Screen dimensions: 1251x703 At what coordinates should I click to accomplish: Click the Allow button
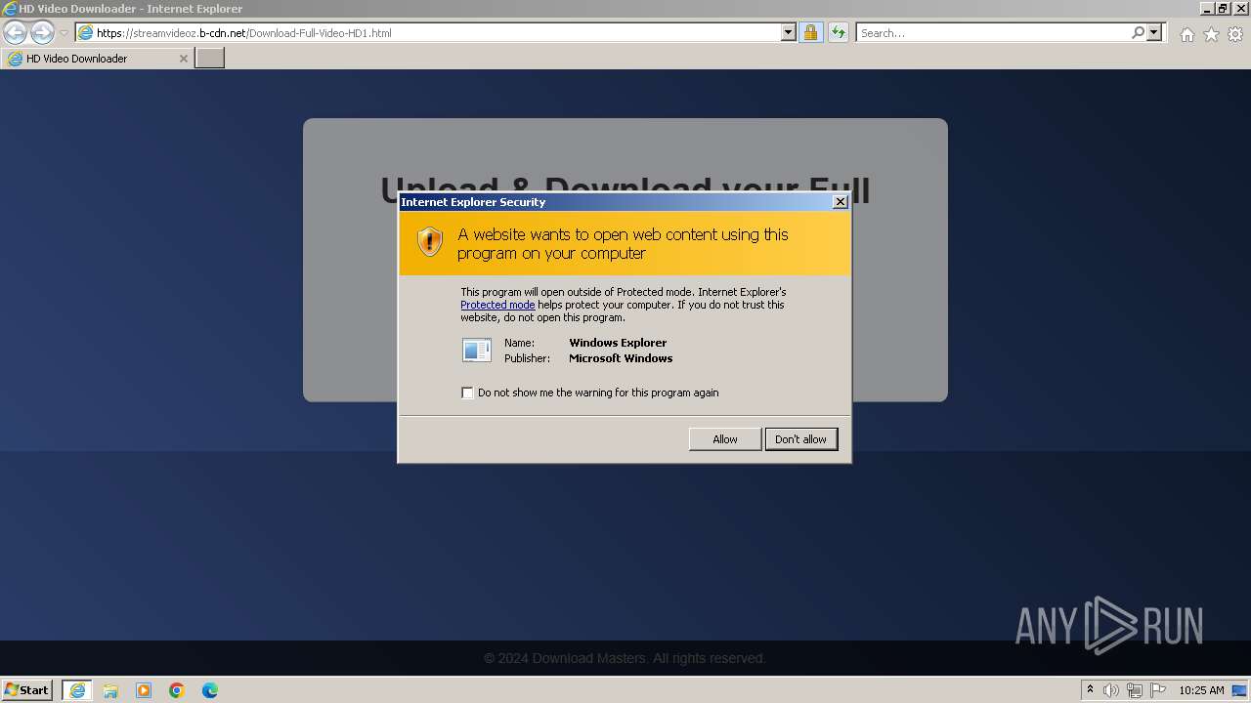(x=725, y=439)
